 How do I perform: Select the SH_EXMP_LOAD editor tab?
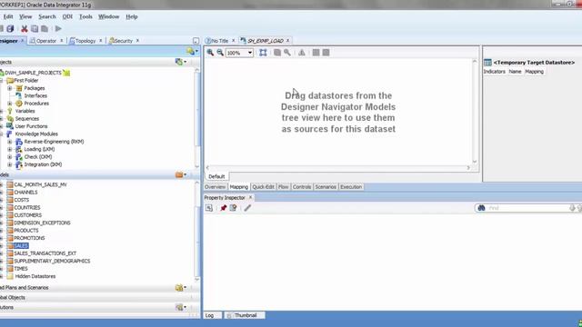click(265, 41)
